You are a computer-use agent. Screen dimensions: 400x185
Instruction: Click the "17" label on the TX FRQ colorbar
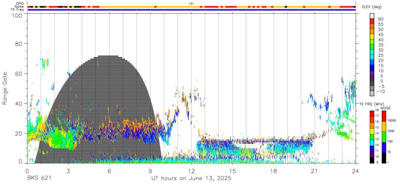(x=377, y=116)
